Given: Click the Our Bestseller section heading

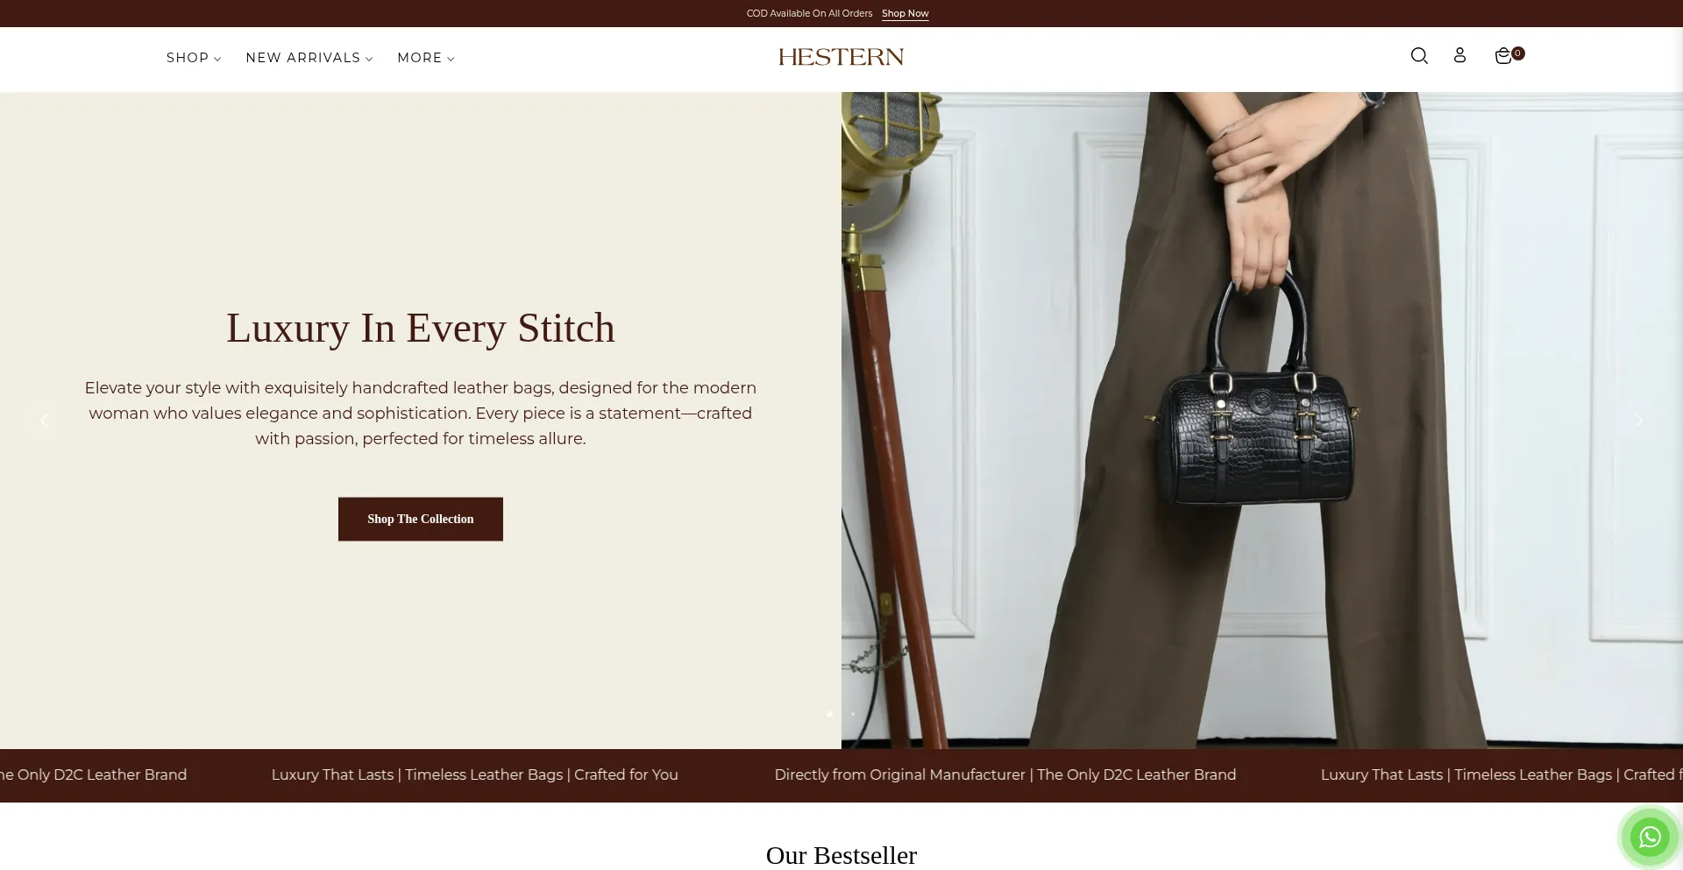Looking at the screenshot, I should click(841, 855).
